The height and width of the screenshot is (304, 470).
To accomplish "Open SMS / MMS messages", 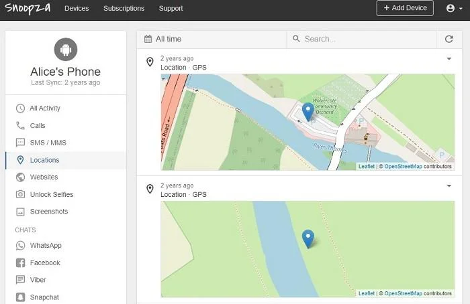I will pos(66,143).
